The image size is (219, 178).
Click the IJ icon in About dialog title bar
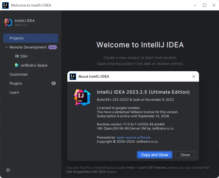coord(73,77)
